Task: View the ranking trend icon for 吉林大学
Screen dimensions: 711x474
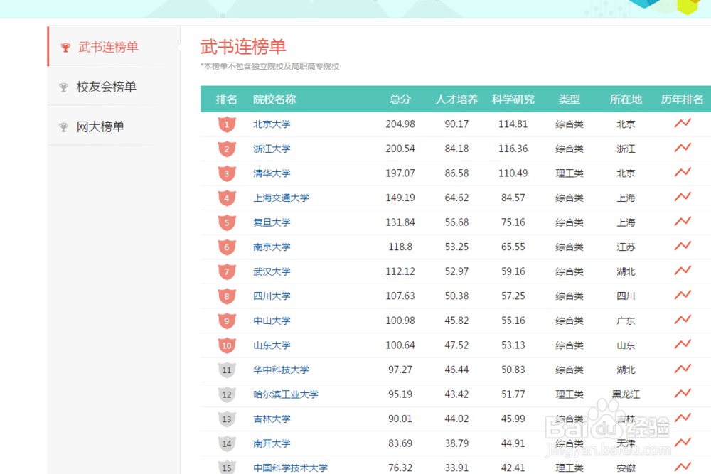Action: (x=683, y=417)
